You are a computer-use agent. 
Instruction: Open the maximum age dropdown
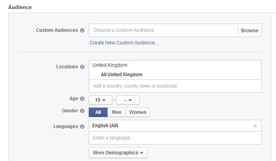click(x=128, y=100)
